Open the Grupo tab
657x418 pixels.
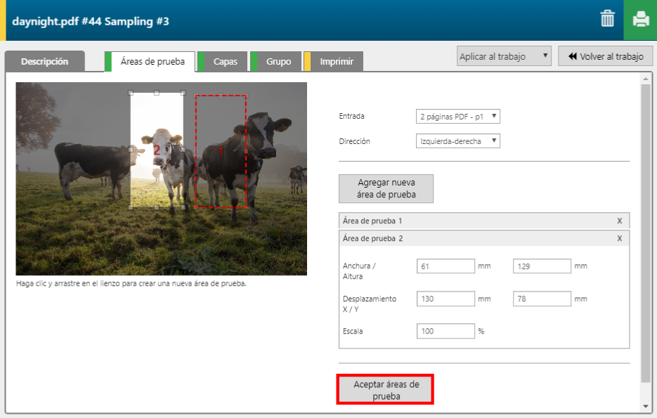tap(278, 62)
